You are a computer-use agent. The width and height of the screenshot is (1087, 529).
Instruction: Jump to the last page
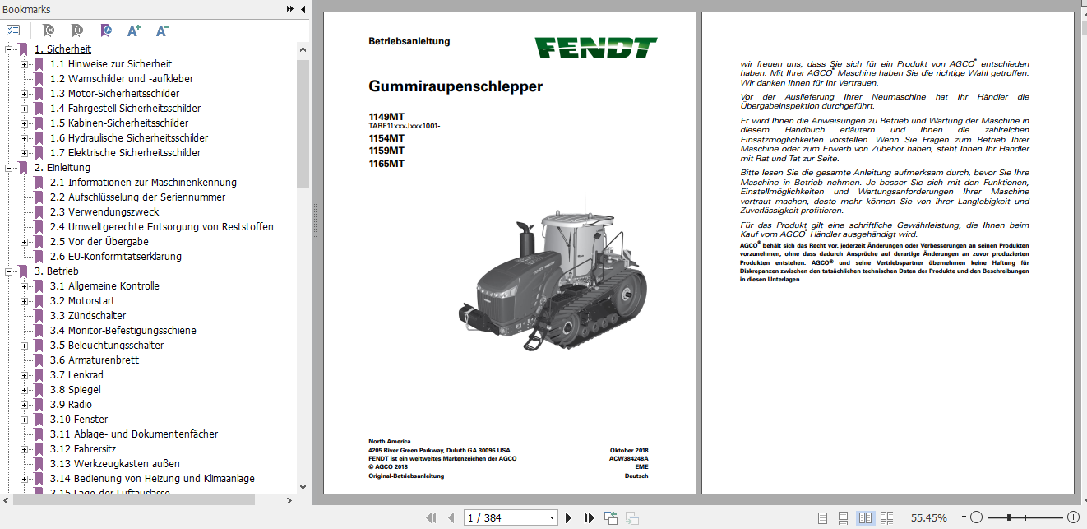pos(589,517)
